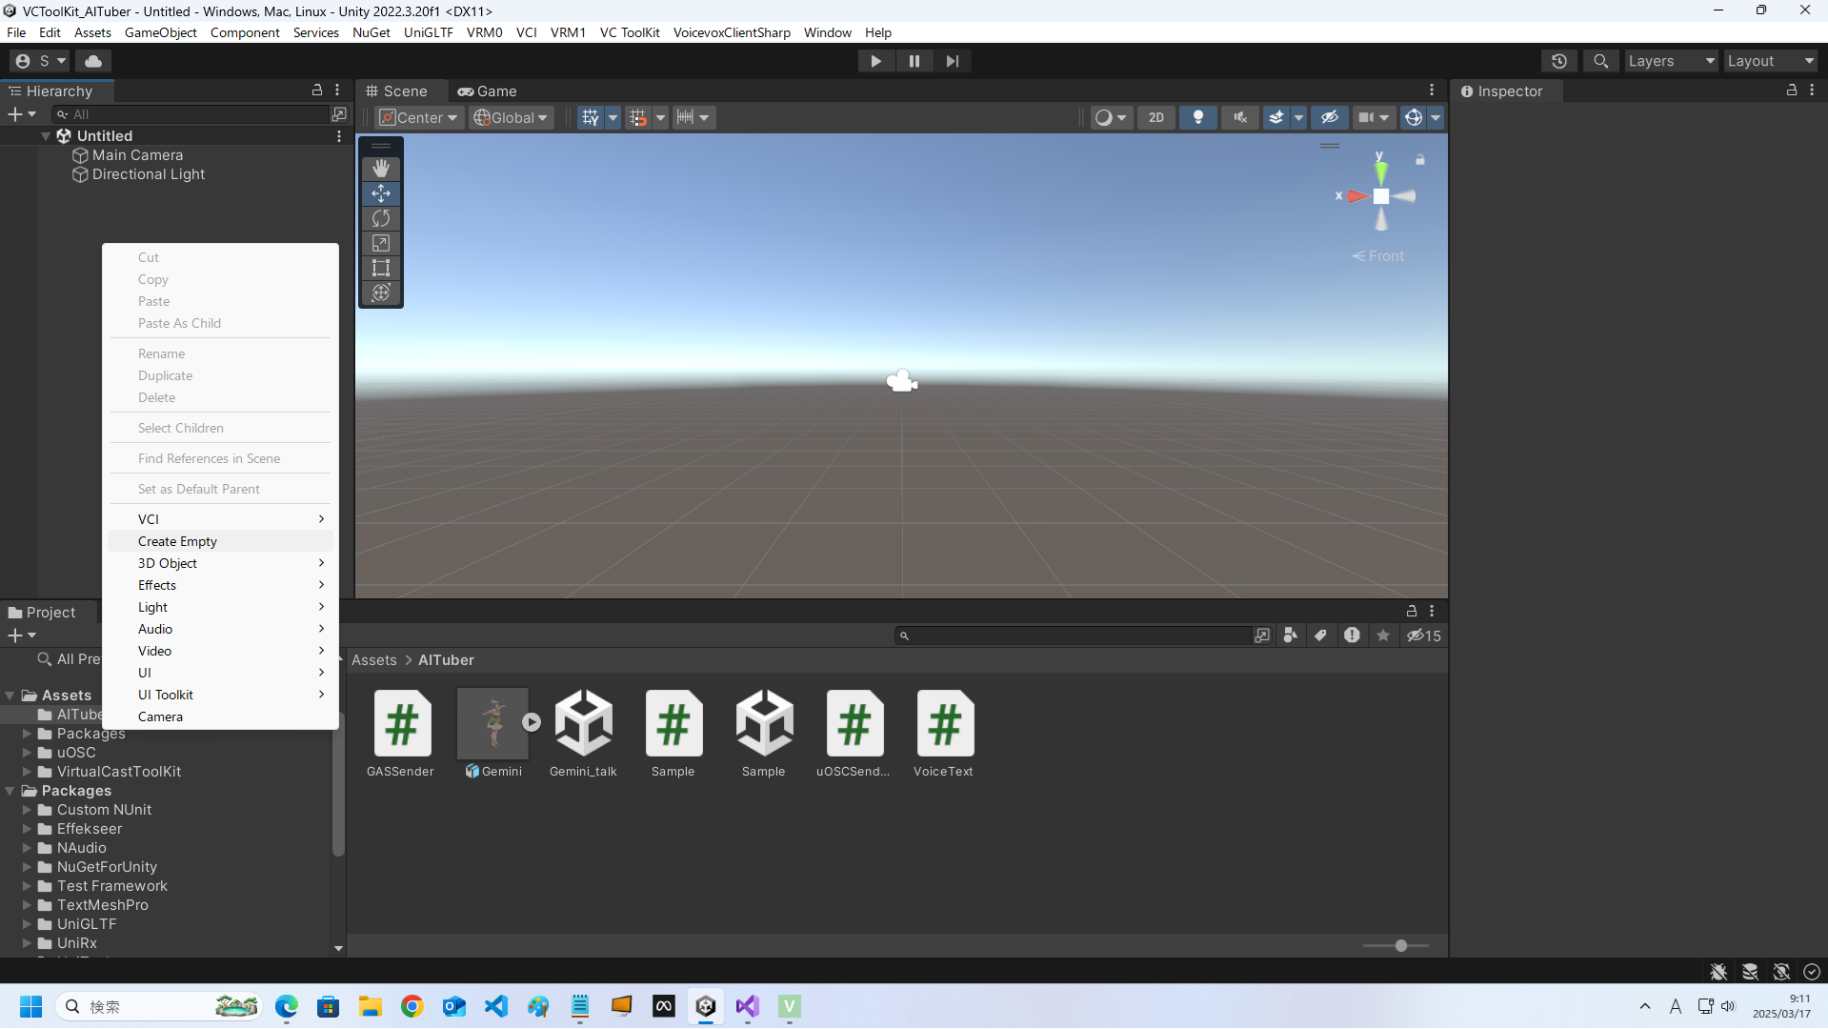Click the Pause button
1828x1029 pixels.
914,61
